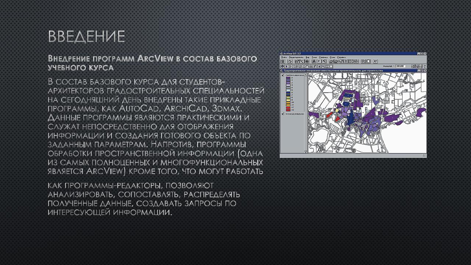471x265 pixels.
Task: Click yellow legend swatch for class 9
Action: coord(288,100)
